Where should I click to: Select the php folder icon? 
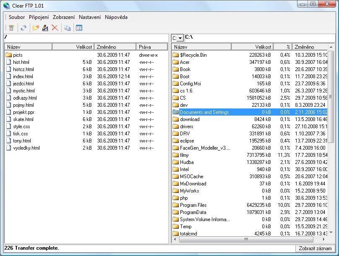175,198
